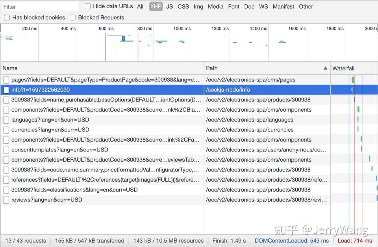Click path /occ/v2/electronics-spa/languages cell
Screen dimensions: 378x247
pos(267,120)
